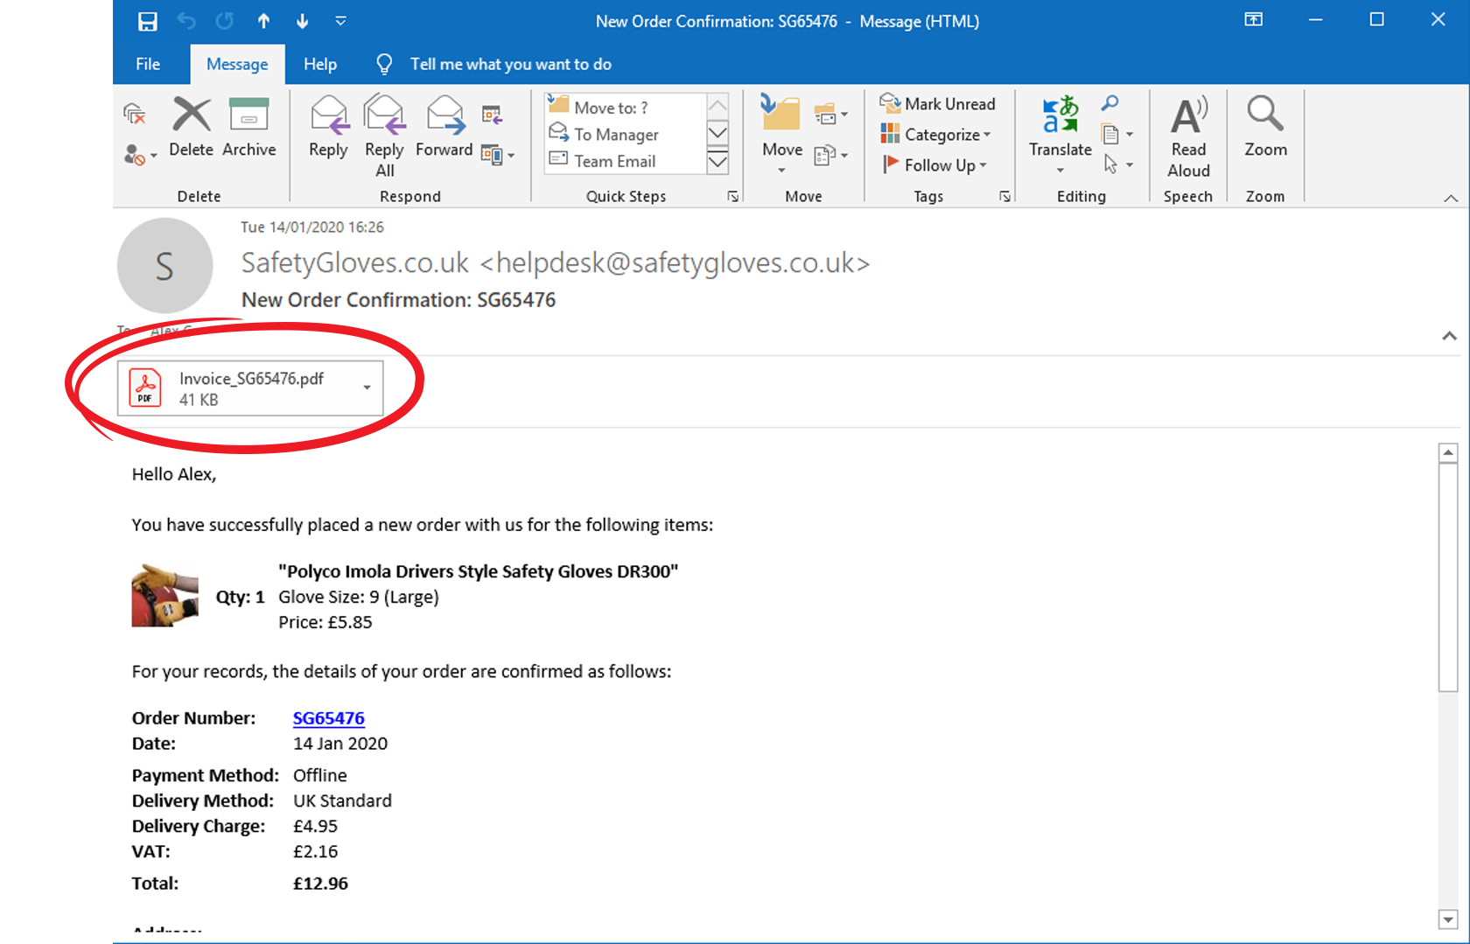Click message scrollbar down arrow
The width and height of the screenshot is (1470, 944).
pyautogui.click(x=1448, y=920)
